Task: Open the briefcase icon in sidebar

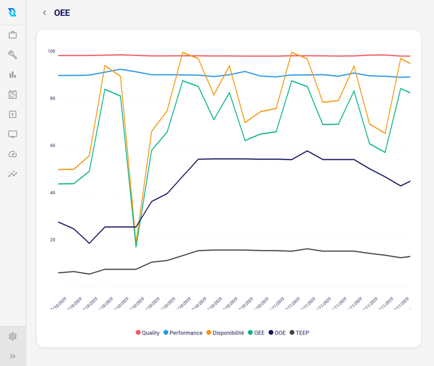Action: tap(13, 35)
